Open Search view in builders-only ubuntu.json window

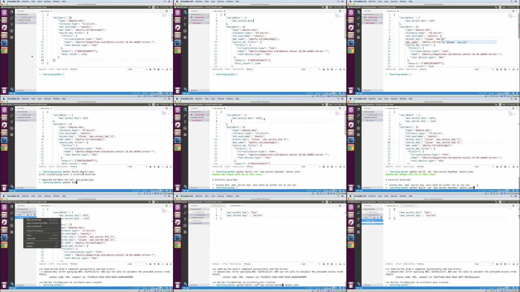pos(12,18)
